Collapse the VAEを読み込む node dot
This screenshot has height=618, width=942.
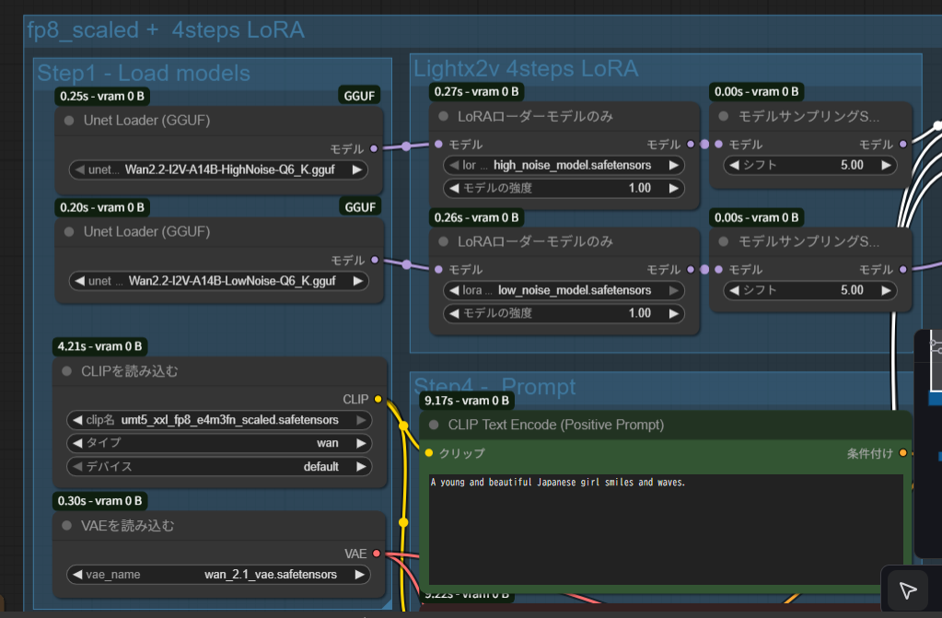point(66,526)
